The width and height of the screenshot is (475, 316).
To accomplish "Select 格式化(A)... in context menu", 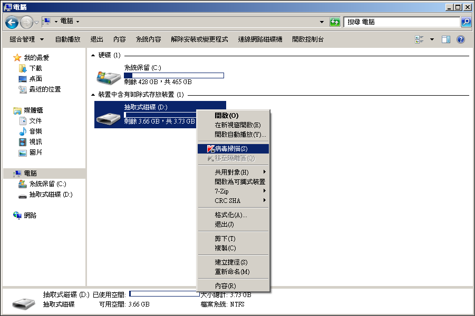I will [230, 215].
